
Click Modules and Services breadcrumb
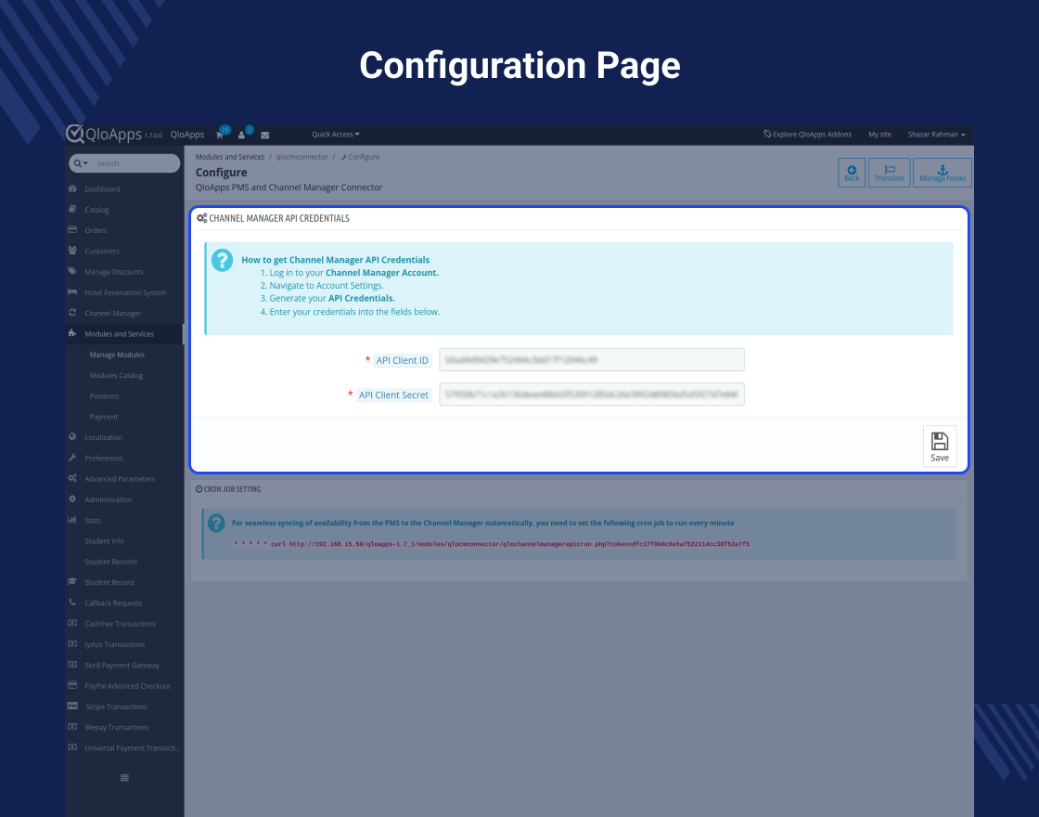(230, 157)
